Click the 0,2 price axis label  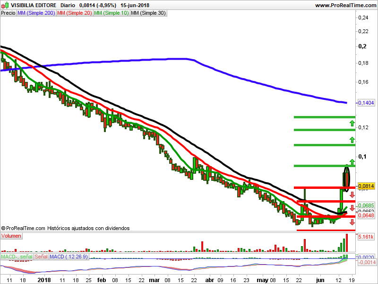pos(362,46)
